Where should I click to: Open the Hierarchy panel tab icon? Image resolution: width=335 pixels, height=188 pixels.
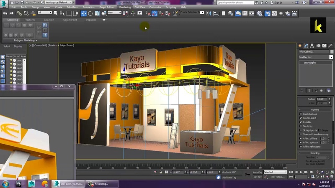312,46
